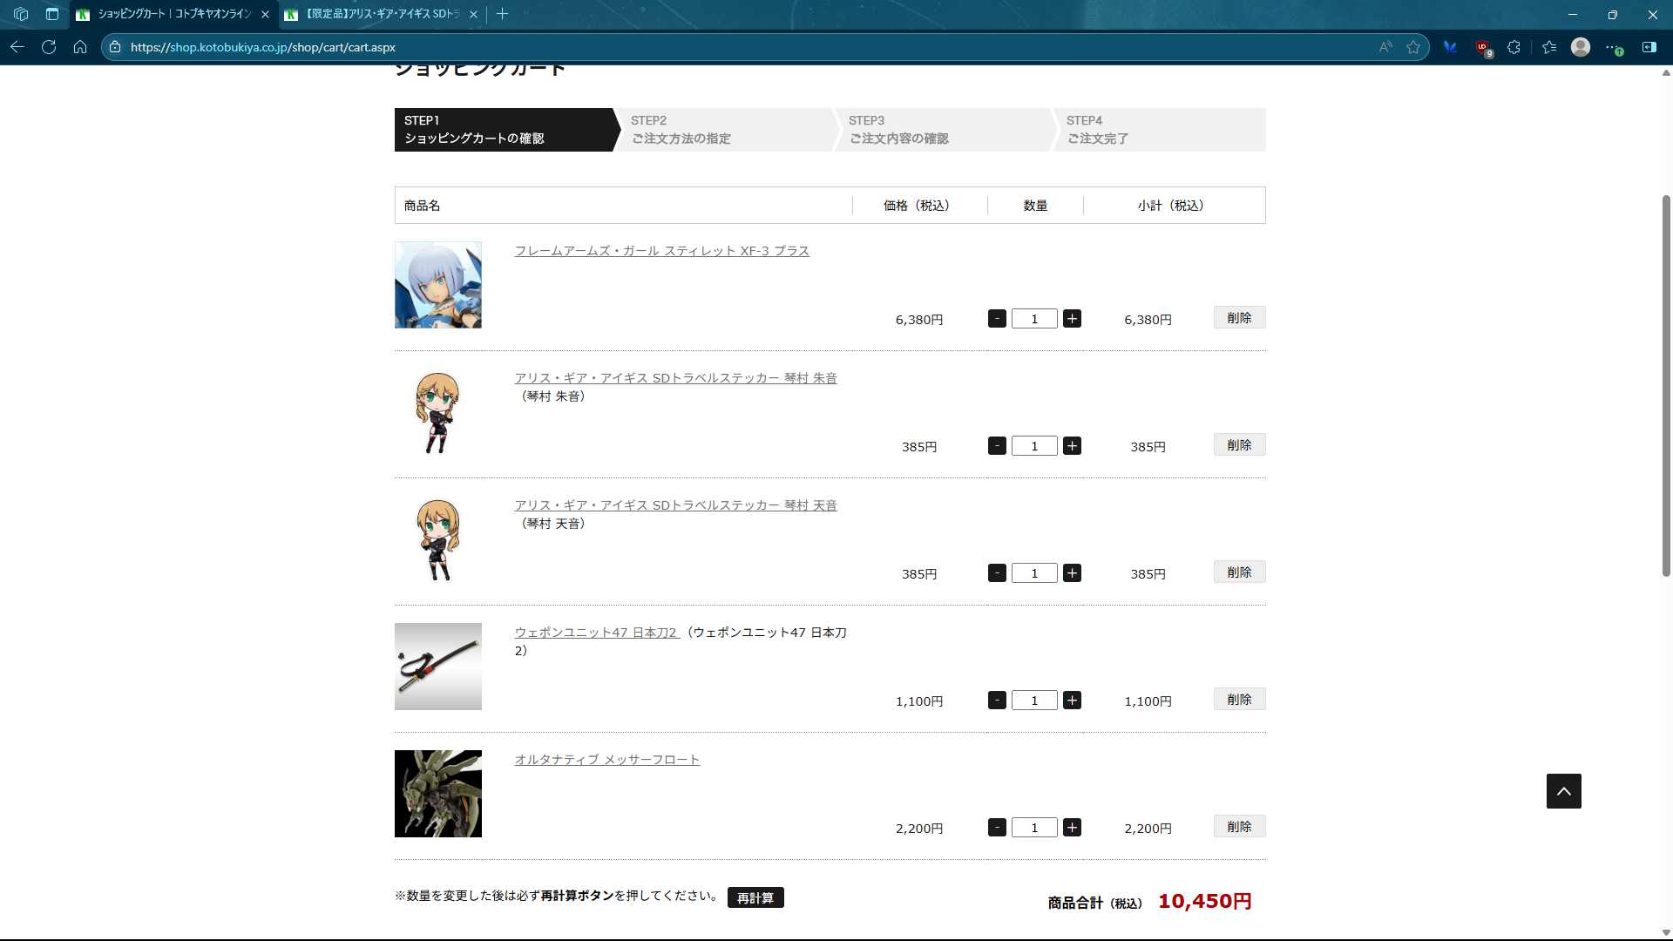Screen dimensions: 1673x941
Task: Reload the cart page
Action: click(49, 47)
